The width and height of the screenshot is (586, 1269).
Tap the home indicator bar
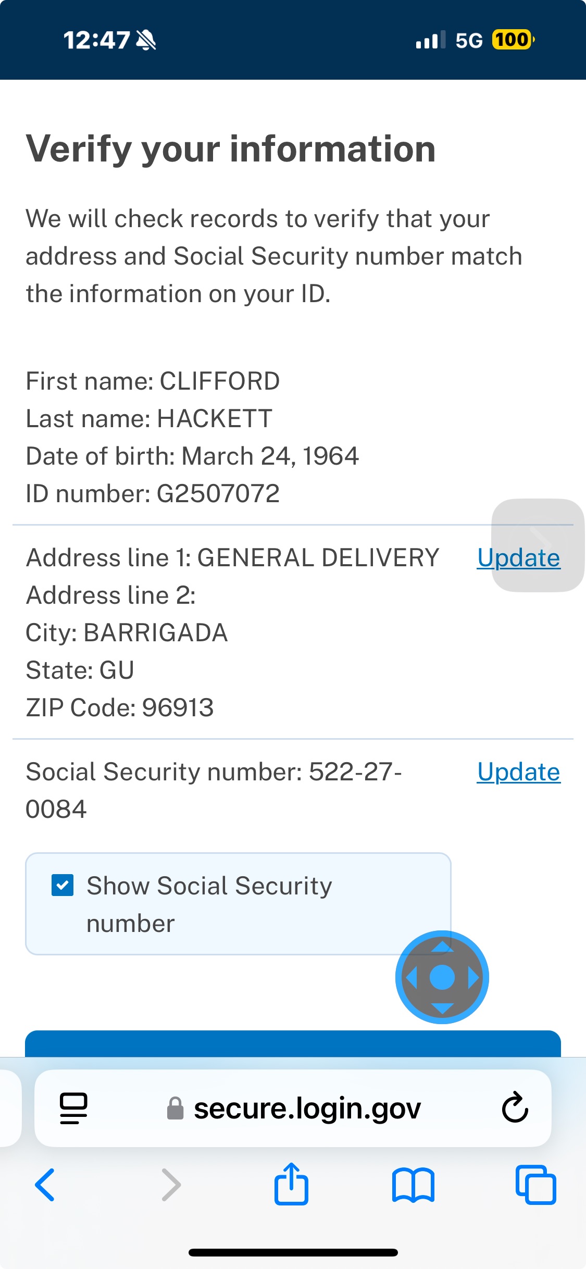coord(293,1252)
